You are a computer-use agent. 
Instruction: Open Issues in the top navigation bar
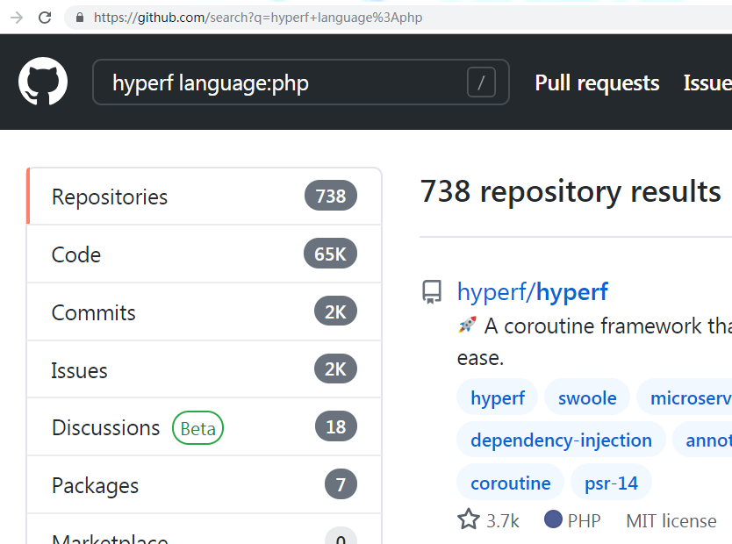707,83
